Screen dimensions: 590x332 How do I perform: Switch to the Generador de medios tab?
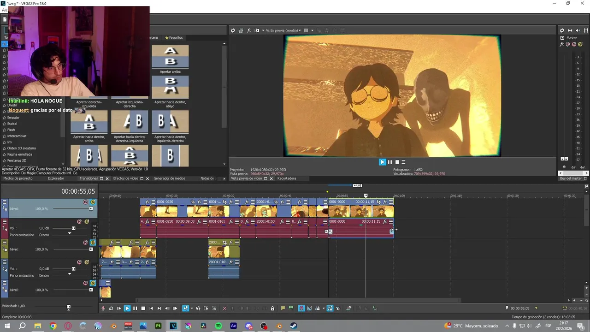pyautogui.click(x=169, y=178)
